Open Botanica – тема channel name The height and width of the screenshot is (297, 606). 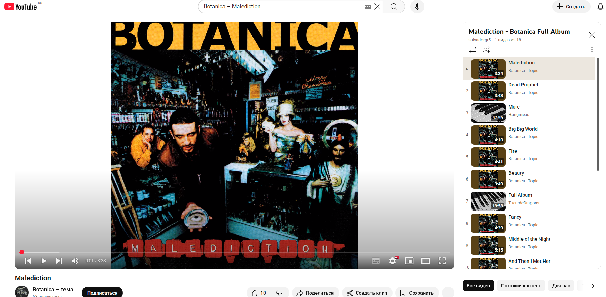pos(53,289)
